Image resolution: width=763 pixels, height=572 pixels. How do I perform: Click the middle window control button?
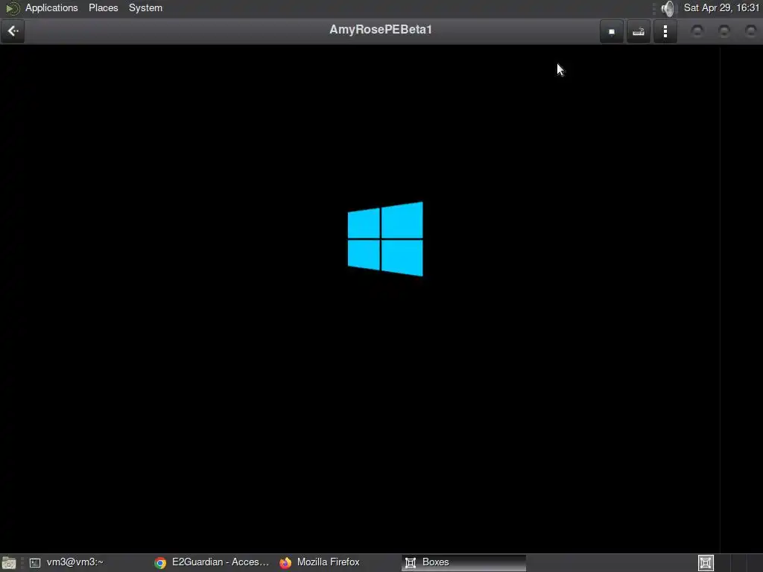pos(724,31)
